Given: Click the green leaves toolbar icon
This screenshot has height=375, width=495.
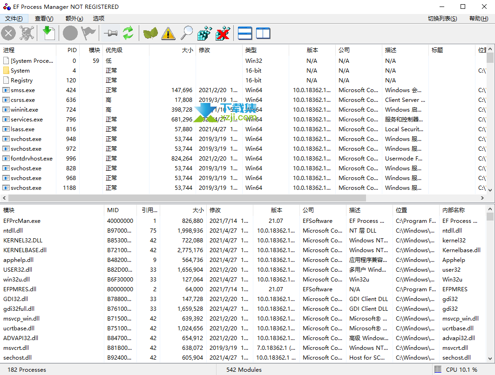Looking at the screenshot, I should 150,33.
